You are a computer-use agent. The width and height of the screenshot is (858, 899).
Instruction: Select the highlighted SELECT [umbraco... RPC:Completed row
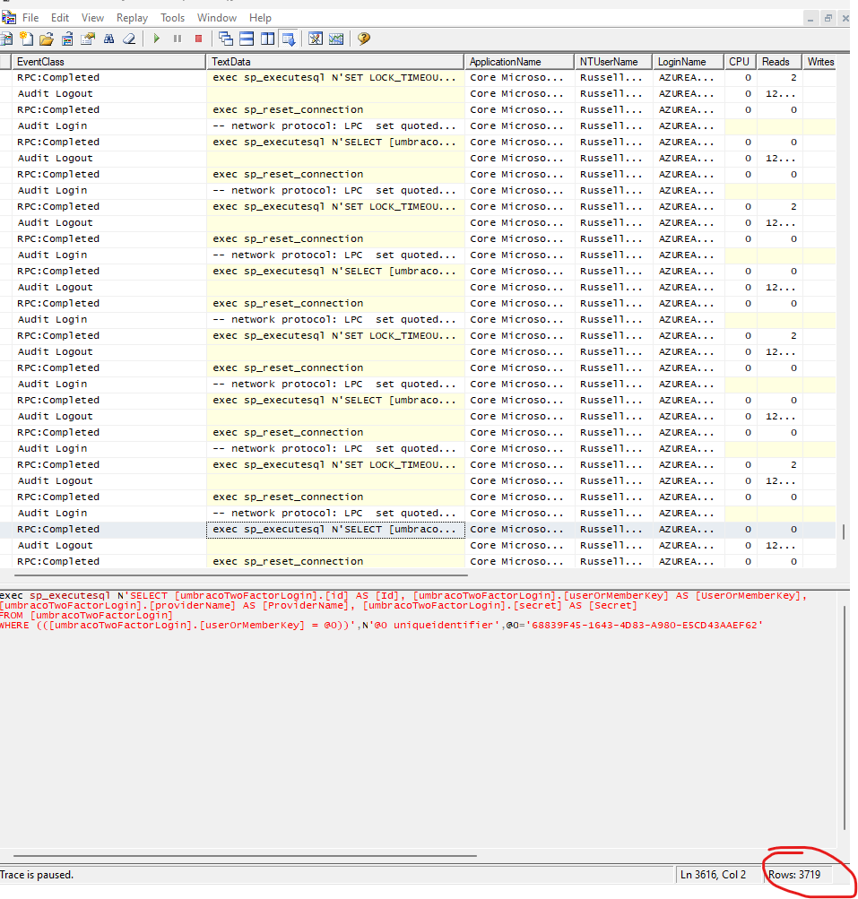334,530
